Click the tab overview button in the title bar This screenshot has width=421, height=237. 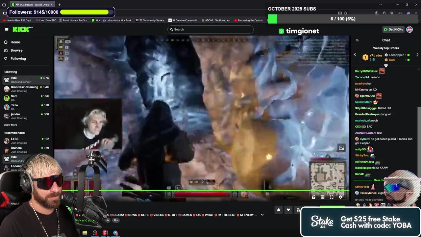click(x=4, y=5)
